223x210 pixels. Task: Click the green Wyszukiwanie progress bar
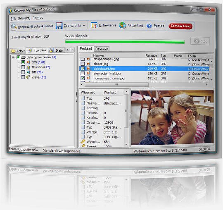point(125,42)
